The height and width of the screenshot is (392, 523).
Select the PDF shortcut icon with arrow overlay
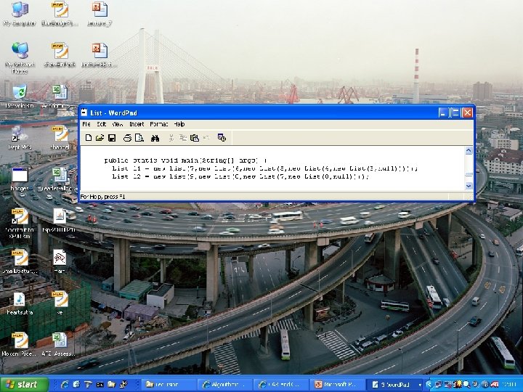click(20, 224)
